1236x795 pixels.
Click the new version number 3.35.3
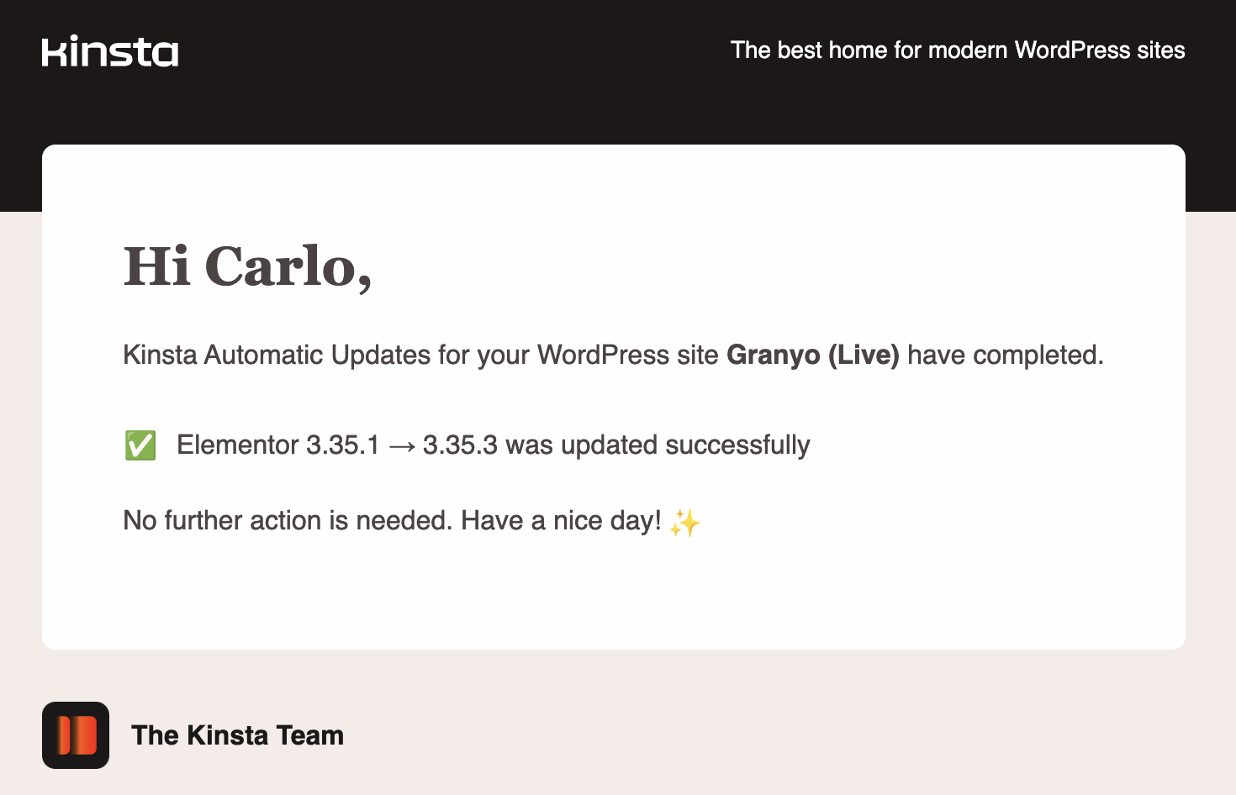(x=460, y=445)
